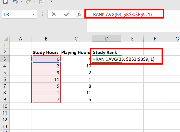Click the Save icon in quick access toolbar

(5, 1)
